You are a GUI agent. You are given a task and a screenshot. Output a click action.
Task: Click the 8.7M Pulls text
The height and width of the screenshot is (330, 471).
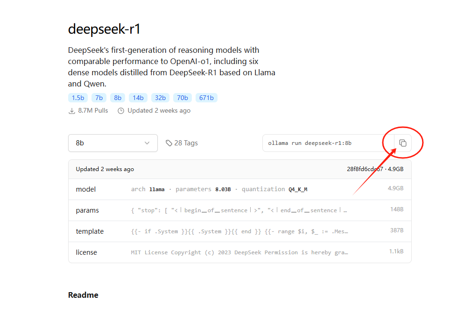93,111
